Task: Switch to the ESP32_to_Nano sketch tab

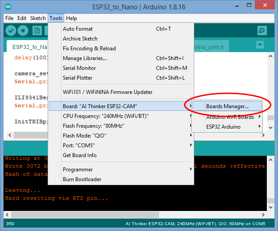Action: pyautogui.click(x=28, y=47)
